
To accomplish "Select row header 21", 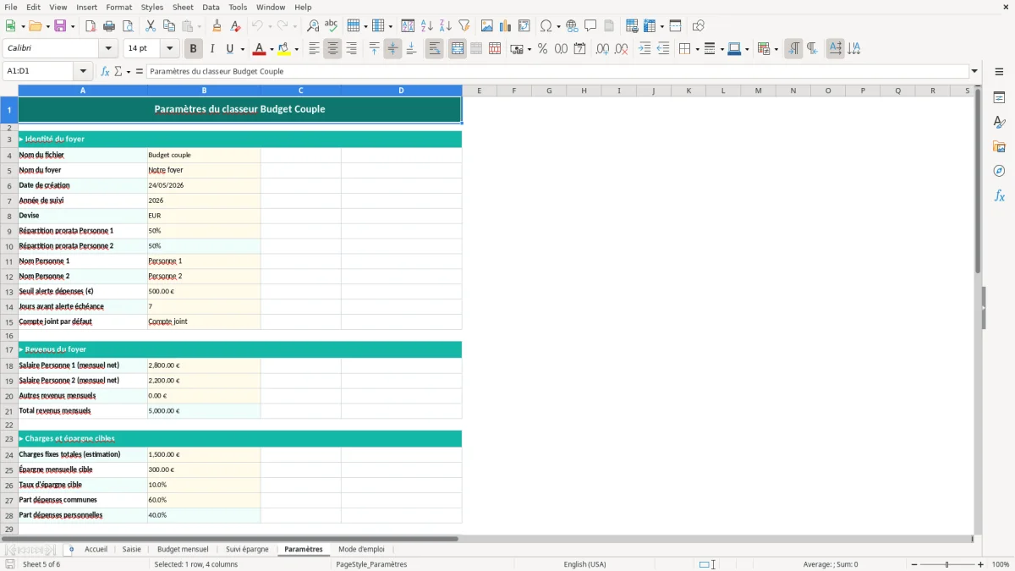I will coord(9,411).
